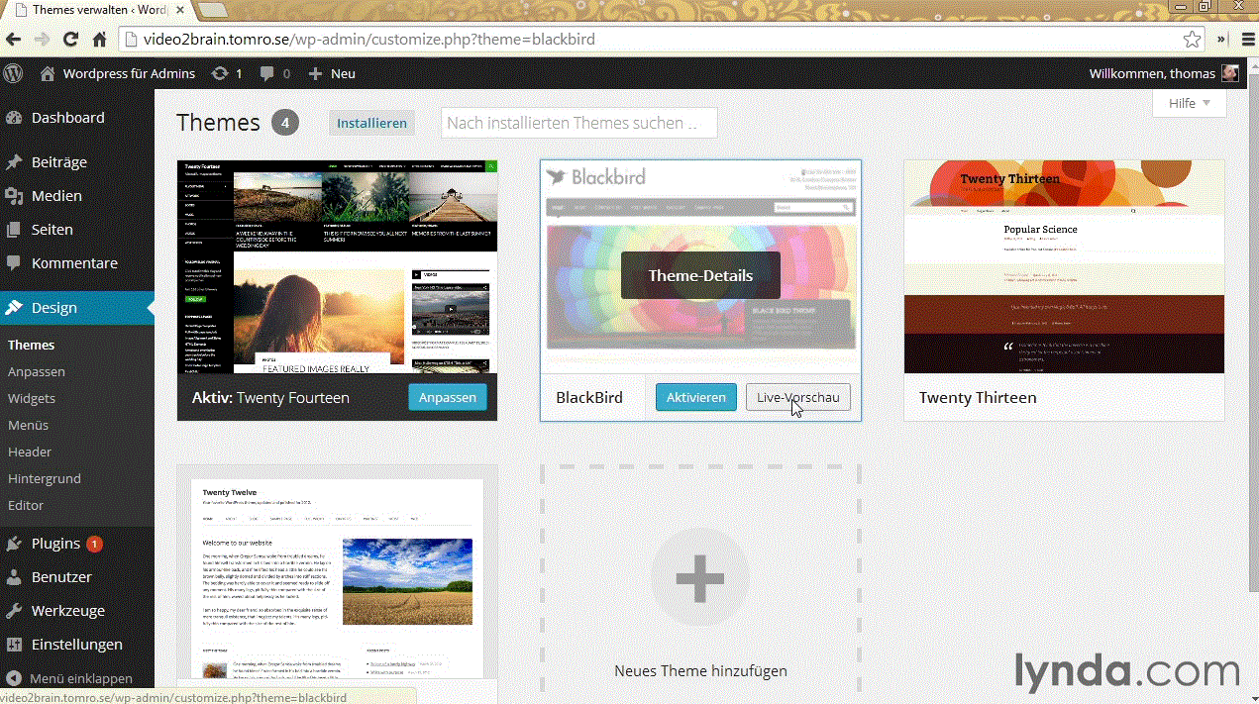Click the themes count badge 4
The height and width of the screenshot is (704, 1259).
coord(285,123)
